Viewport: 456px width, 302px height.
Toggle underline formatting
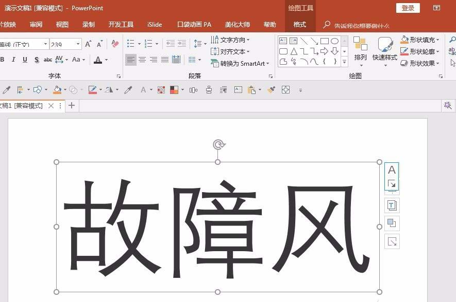[25, 60]
